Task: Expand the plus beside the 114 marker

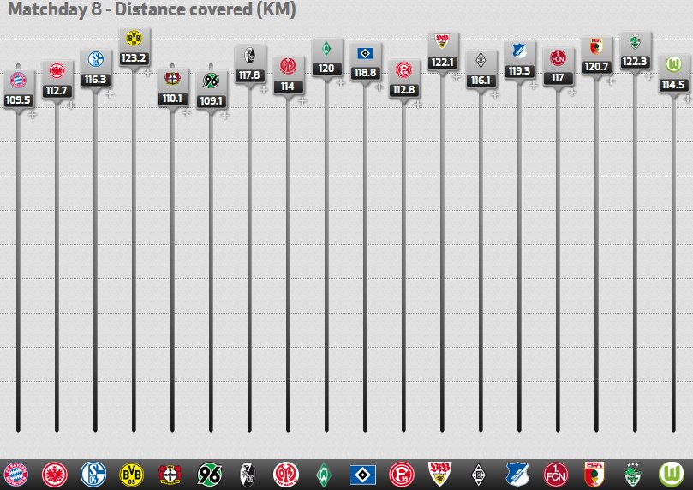Action: [x=302, y=101]
